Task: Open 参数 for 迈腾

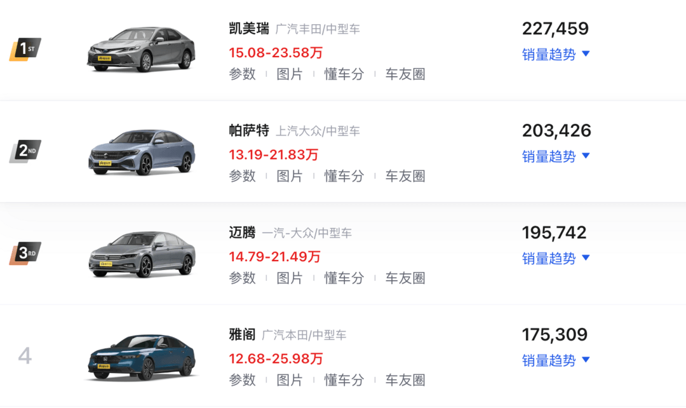Action: pos(243,278)
